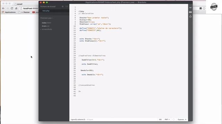The width and height of the screenshot is (222, 124).
Task: Click the 'echo $addition;' line
Action: coord(90,64)
